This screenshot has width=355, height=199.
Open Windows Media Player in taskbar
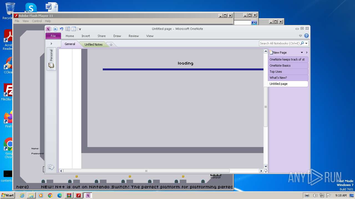pos(41,195)
